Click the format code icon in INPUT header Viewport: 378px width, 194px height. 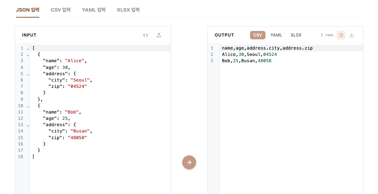(x=145, y=35)
